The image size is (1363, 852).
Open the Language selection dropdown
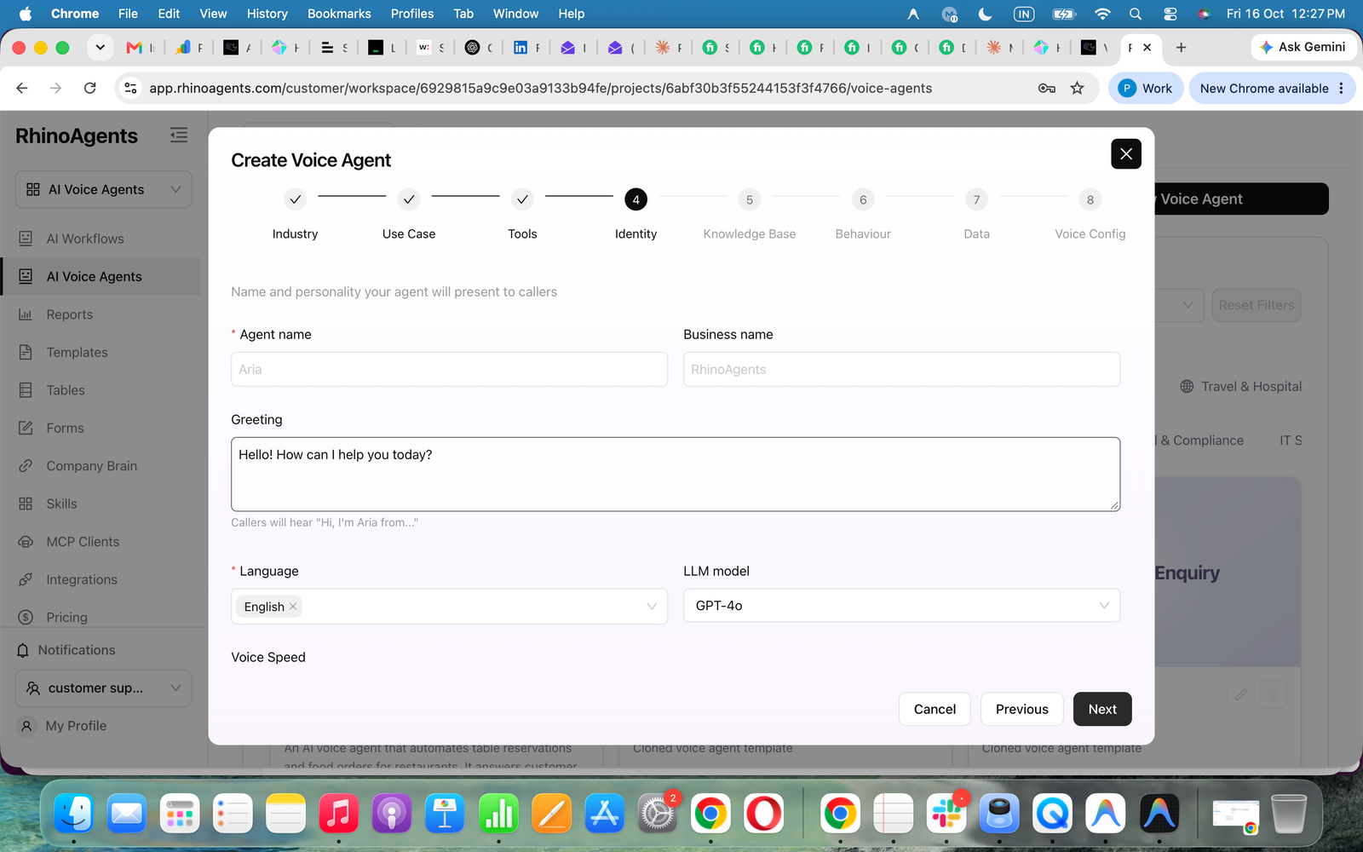tap(449, 607)
